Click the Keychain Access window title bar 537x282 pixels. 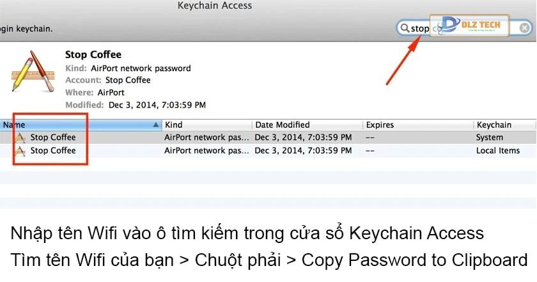point(214,6)
